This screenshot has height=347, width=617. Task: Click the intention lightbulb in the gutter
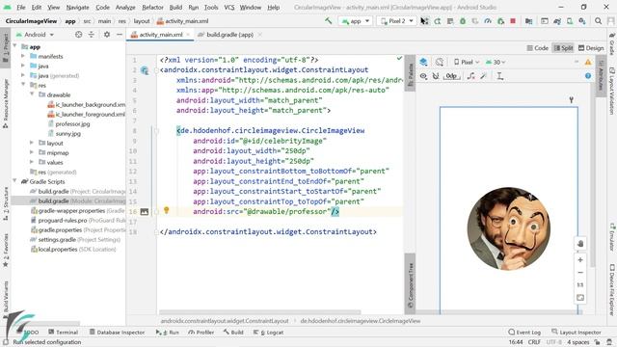click(x=167, y=210)
